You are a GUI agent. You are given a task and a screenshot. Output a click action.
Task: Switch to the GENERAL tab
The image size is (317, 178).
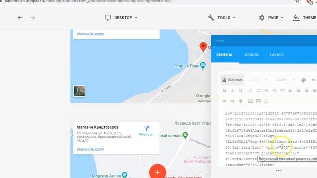[x=225, y=55]
